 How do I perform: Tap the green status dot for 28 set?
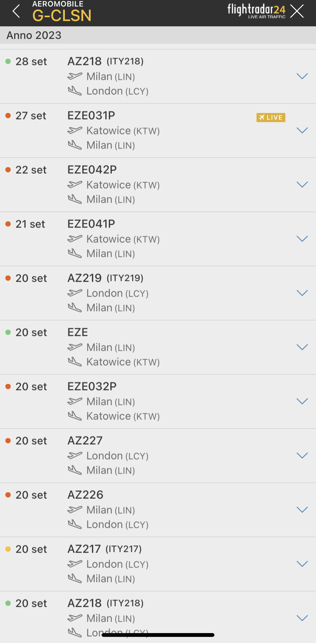(8, 61)
